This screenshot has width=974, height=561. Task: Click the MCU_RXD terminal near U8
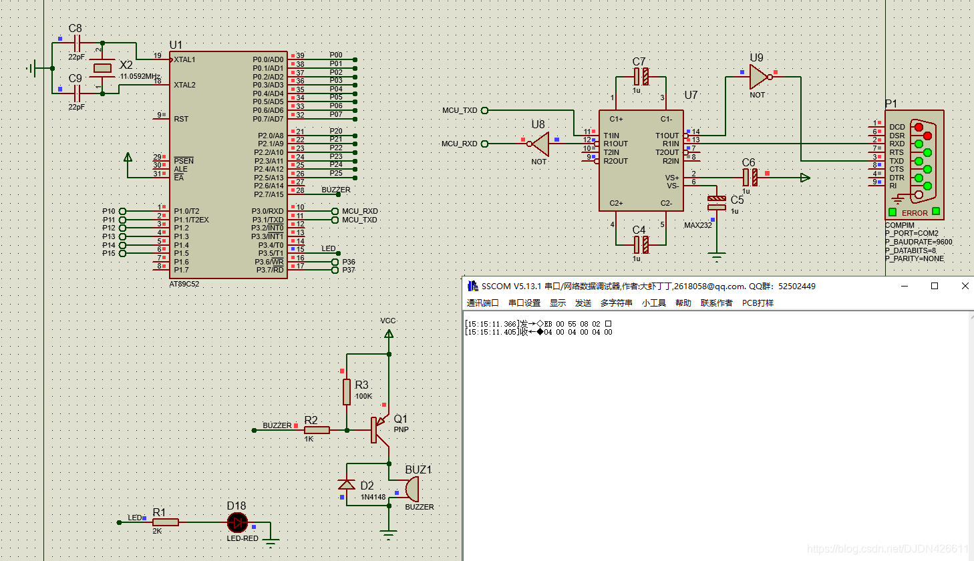(485, 144)
